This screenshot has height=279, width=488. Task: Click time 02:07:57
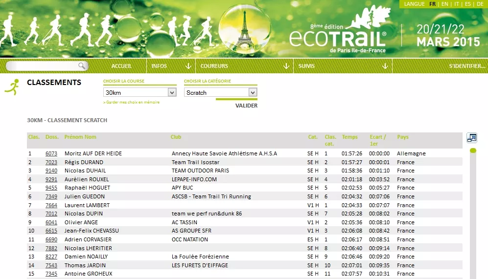[x=352, y=274]
